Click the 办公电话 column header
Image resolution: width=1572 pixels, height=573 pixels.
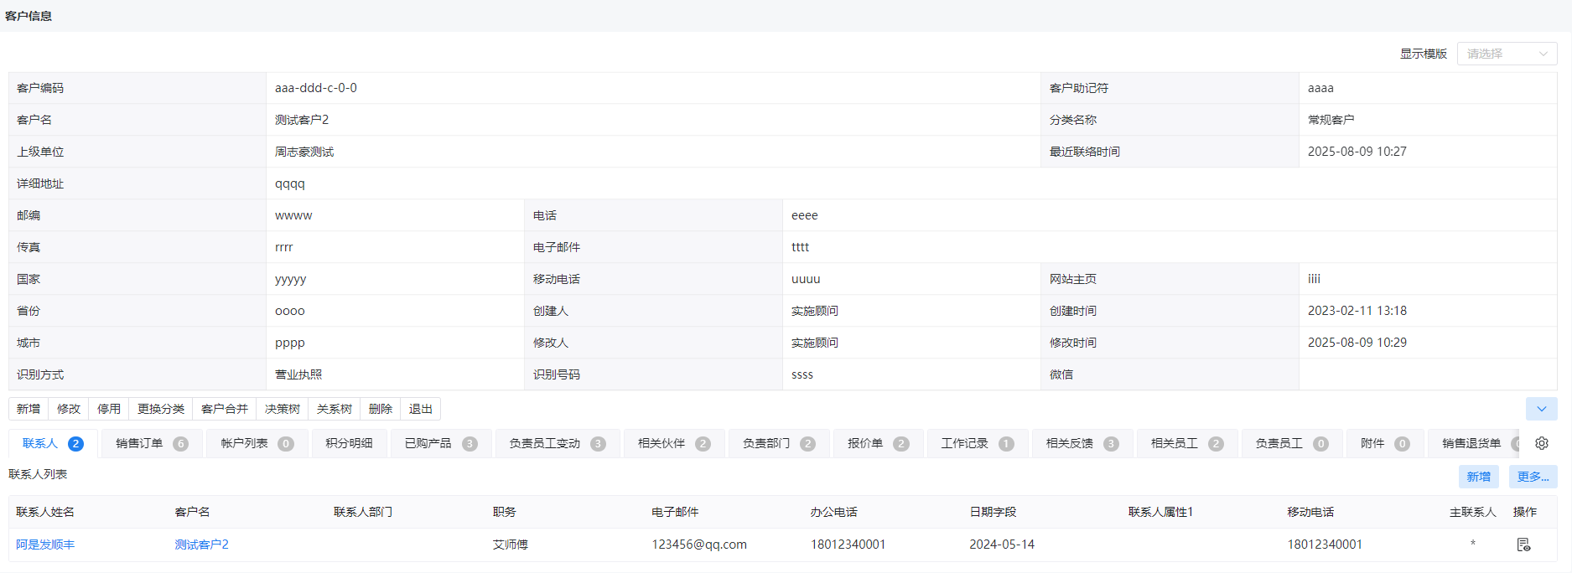(x=833, y=512)
